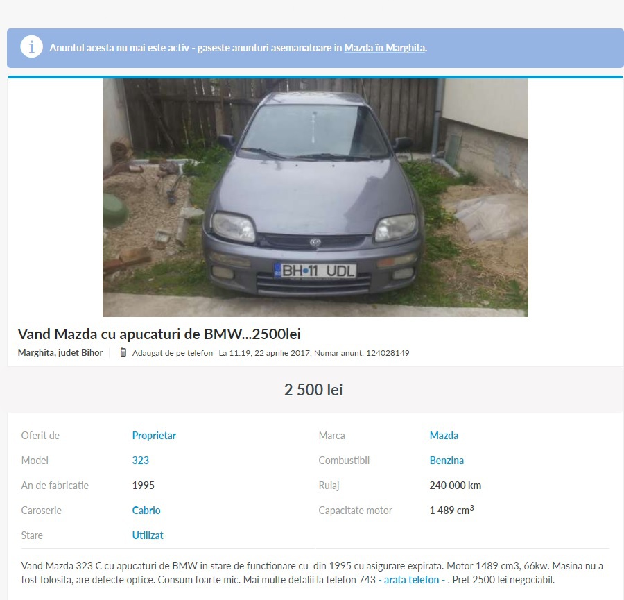Click the Marghita, judet Bihor location text
This screenshot has width=624, height=600.
tap(60, 353)
